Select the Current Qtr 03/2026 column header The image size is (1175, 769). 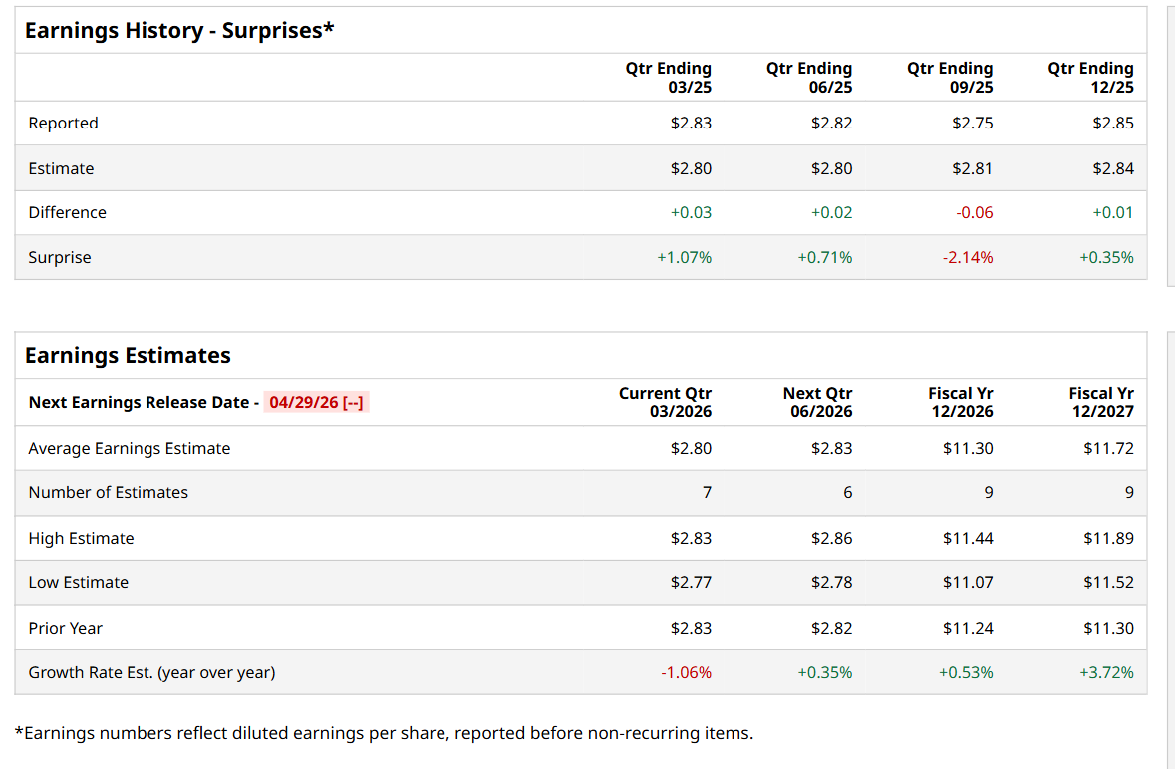point(665,402)
